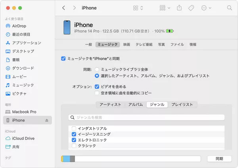Click the Tag toolbar icon
This screenshot has width=238, height=168.
[191, 8]
